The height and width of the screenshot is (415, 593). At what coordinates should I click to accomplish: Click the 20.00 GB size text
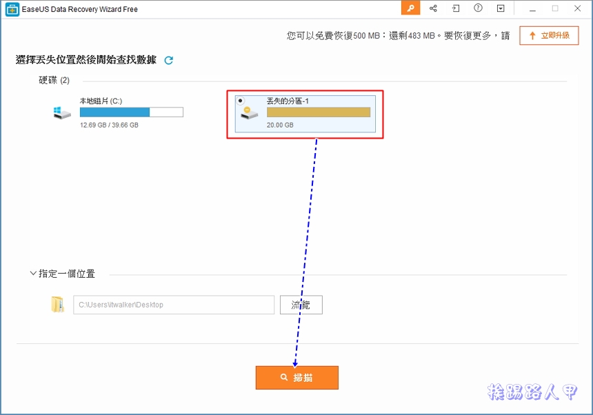[280, 125]
